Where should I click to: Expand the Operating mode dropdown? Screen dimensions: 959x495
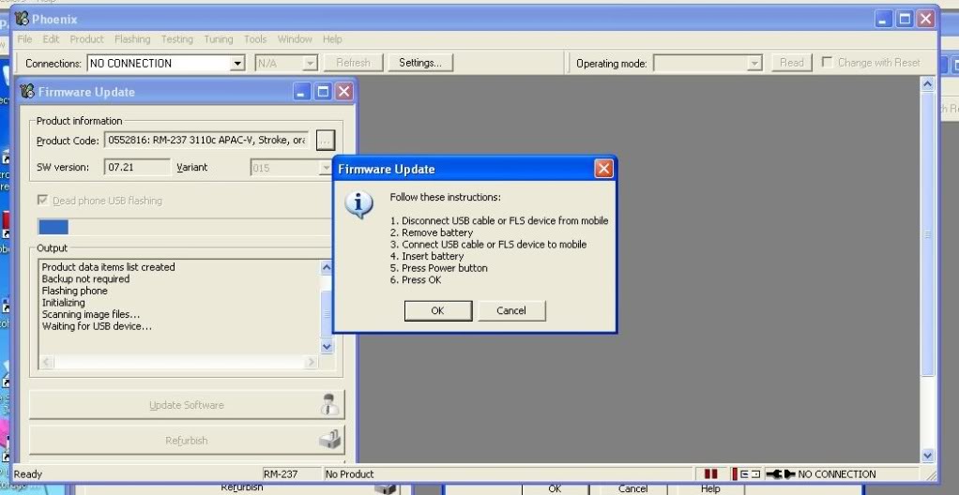click(754, 63)
